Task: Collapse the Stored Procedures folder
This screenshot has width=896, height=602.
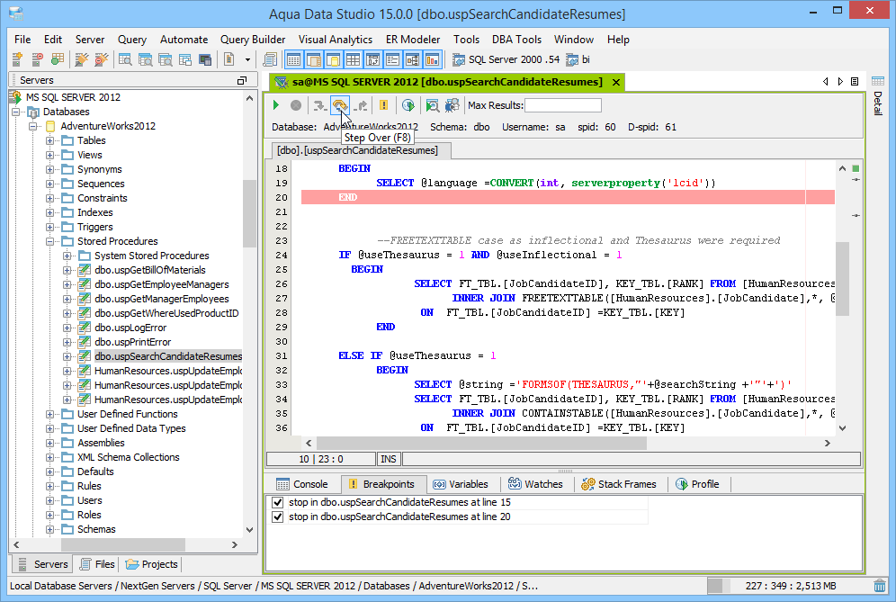Action: [x=49, y=241]
